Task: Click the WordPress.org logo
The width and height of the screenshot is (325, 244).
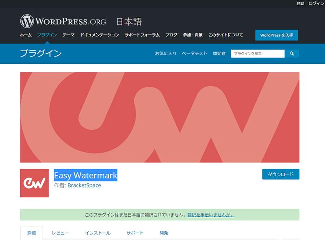Action: (63, 21)
